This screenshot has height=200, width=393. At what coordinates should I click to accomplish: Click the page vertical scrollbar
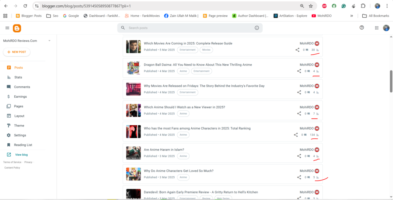pyautogui.click(x=391, y=81)
